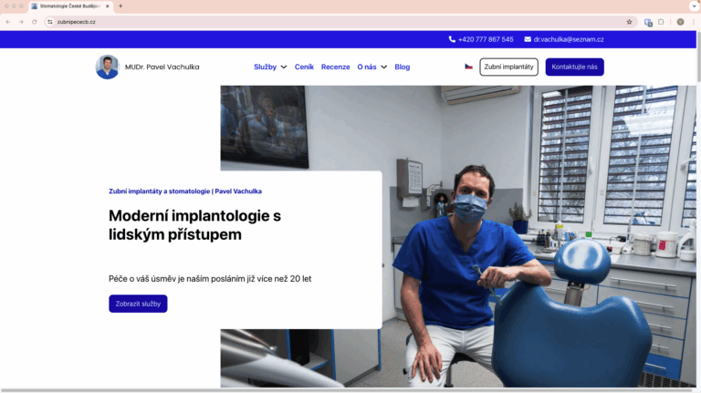This screenshot has width=701, height=393.
Task: Open the browser extensions icon
Action: click(661, 22)
